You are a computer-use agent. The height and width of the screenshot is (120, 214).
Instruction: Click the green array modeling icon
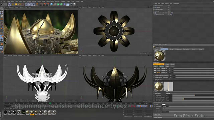tap(61, 4)
